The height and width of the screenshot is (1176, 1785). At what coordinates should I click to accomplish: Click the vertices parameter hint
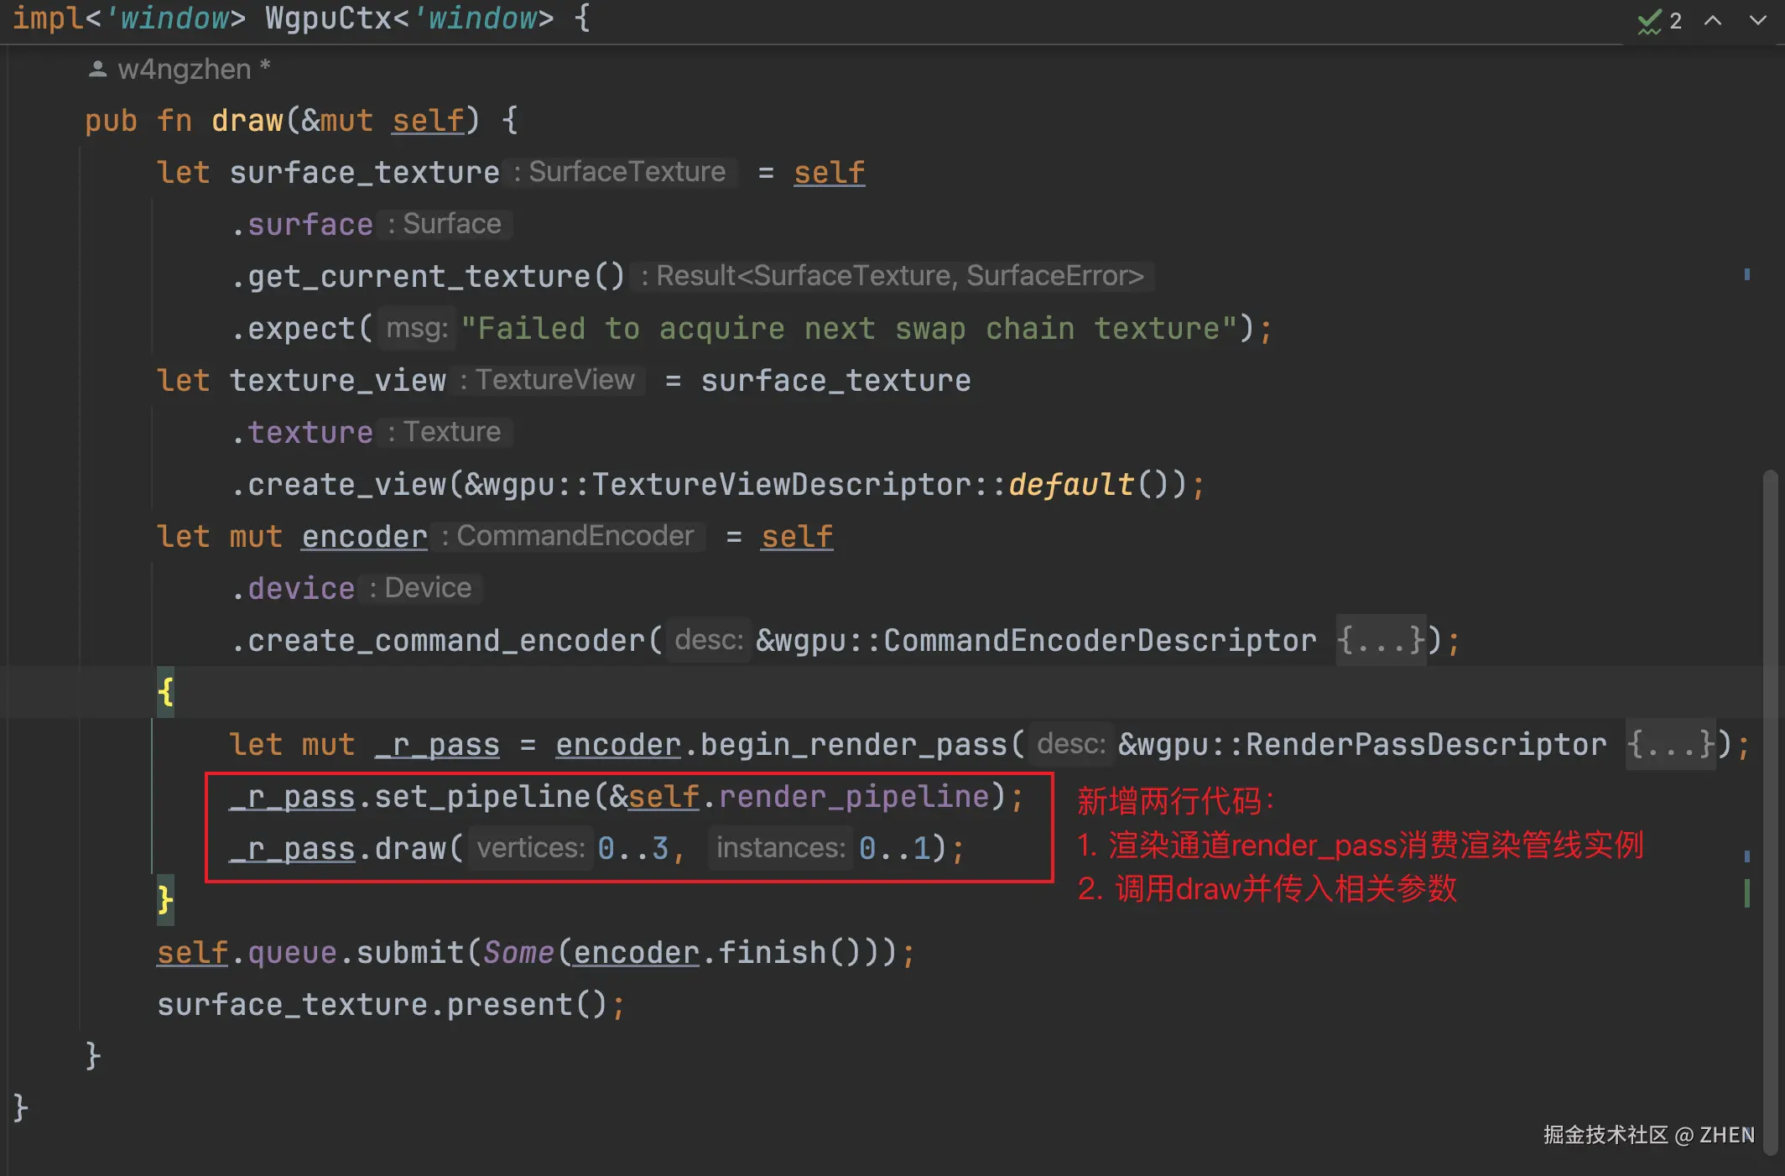530,849
